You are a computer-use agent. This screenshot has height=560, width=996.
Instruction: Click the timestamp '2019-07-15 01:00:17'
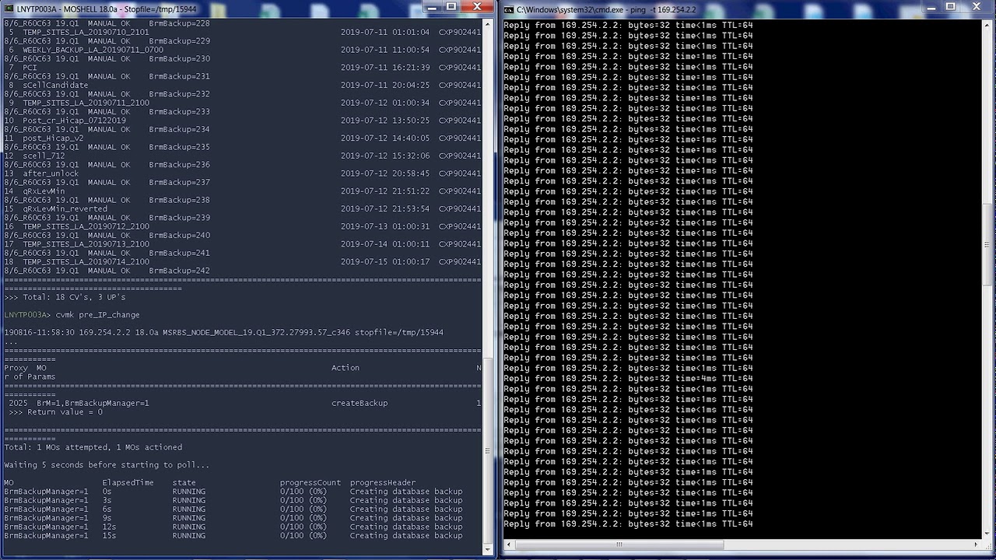[x=385, y=261]
